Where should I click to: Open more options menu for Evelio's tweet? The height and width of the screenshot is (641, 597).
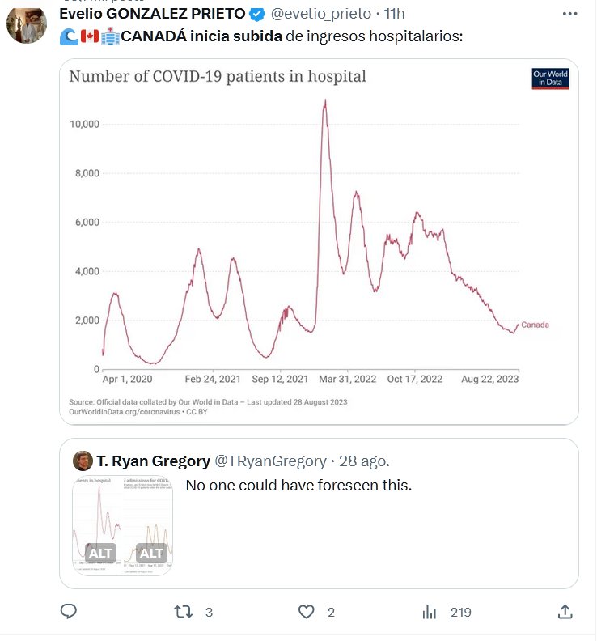click(570, 14)
